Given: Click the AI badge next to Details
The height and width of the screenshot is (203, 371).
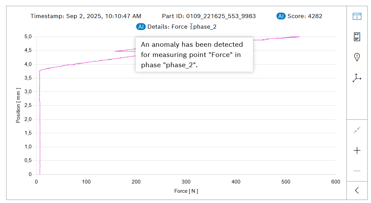Looking at the screenshot, I should [141, 27].
